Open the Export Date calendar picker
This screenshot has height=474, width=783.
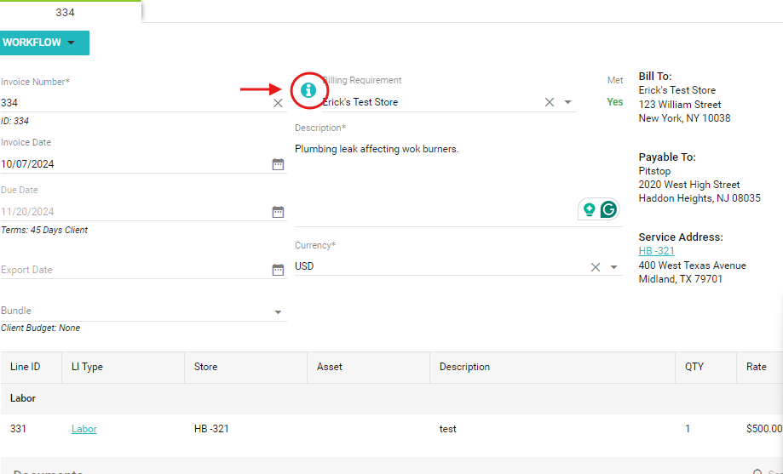[278, 270]
